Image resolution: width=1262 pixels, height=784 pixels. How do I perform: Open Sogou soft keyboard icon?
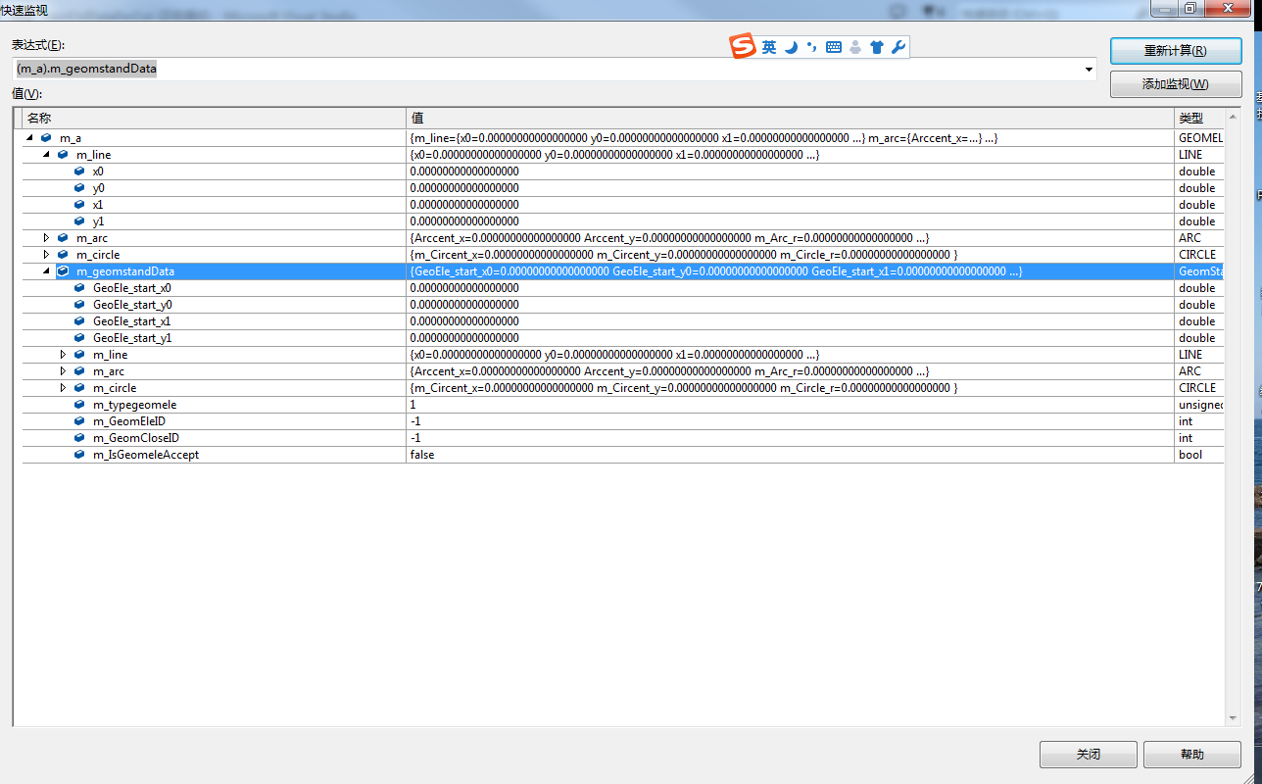[834, 47]
